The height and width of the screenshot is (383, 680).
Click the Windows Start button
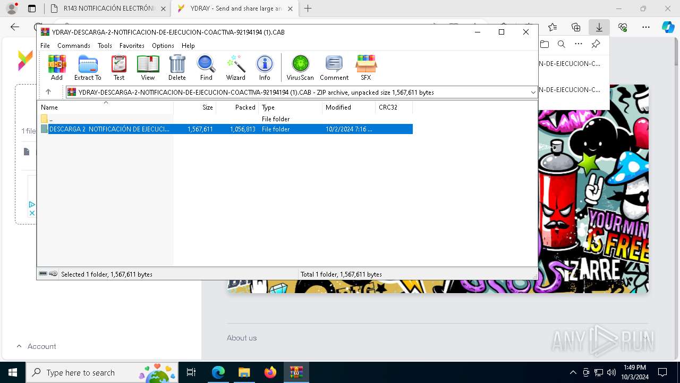(x=12, y=372)
